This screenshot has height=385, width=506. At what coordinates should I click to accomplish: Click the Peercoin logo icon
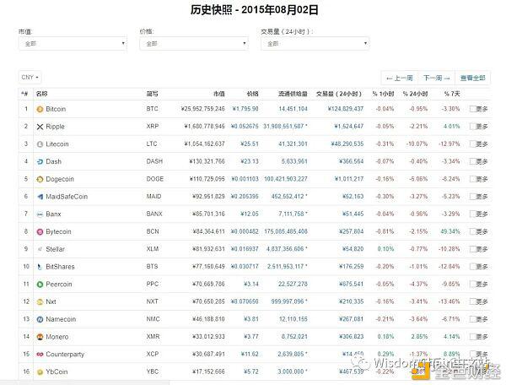(x=40, y=285)
